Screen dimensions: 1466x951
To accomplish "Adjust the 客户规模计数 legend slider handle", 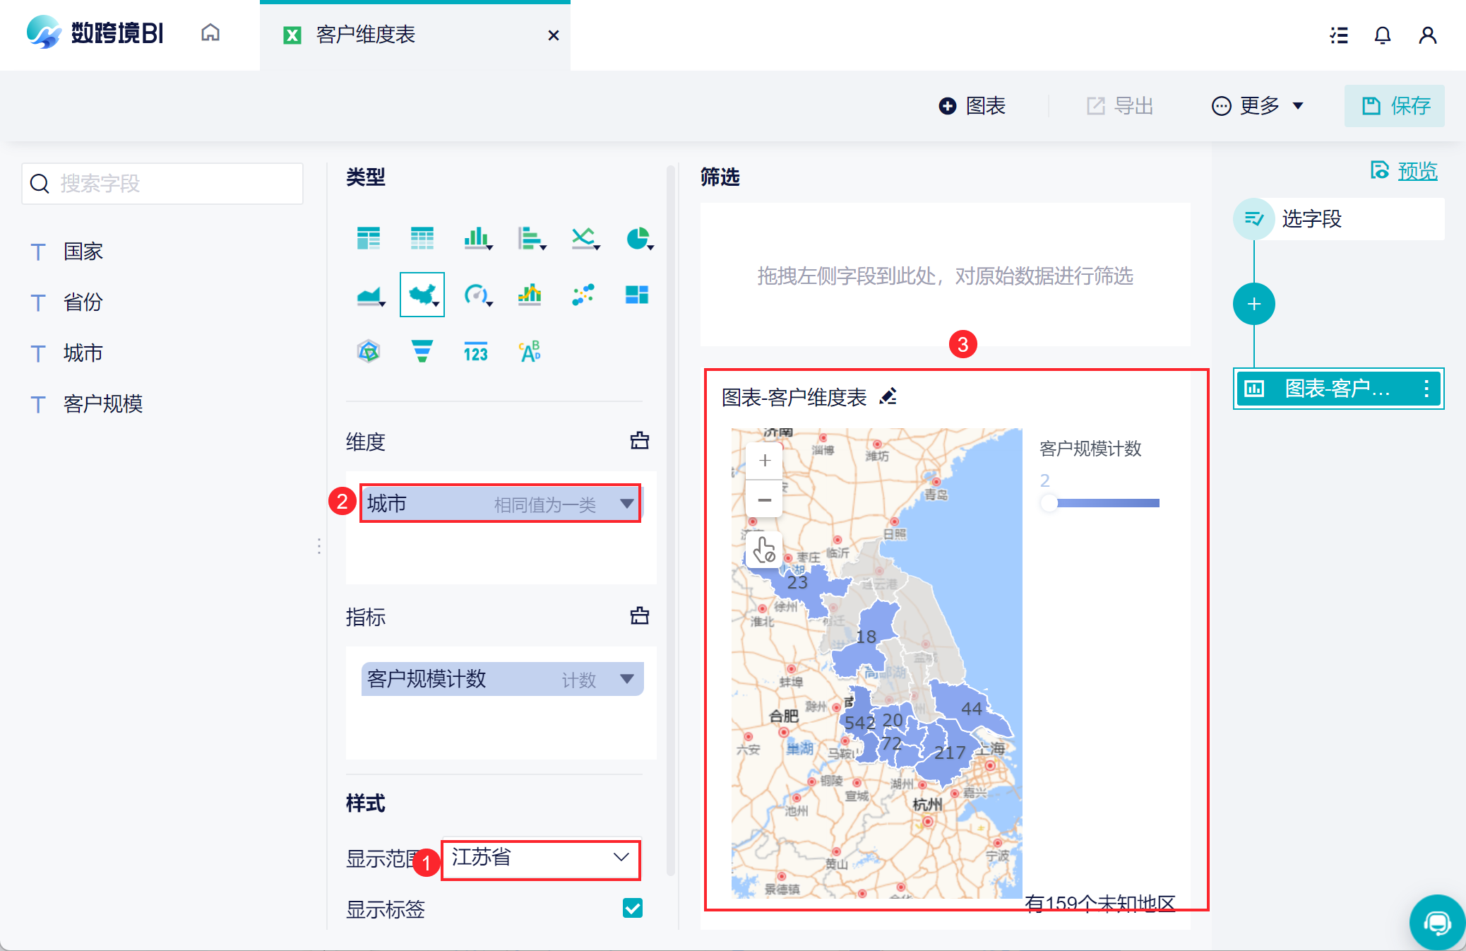I will (x=1049, y=503).
